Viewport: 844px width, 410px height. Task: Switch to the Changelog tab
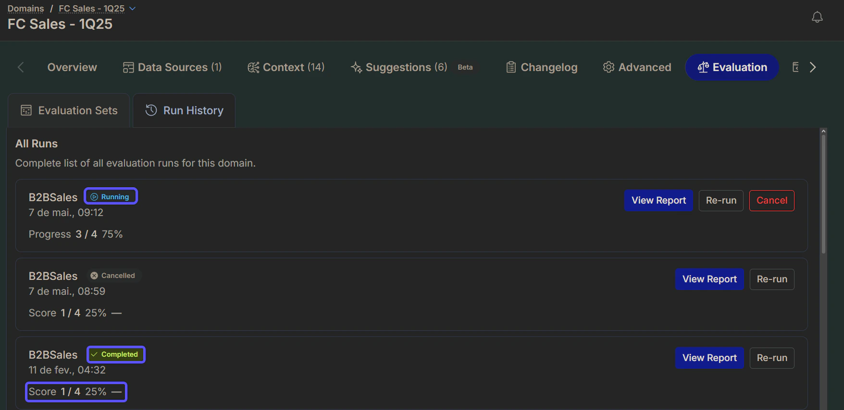pyautogui.click(x=542, y=67)
